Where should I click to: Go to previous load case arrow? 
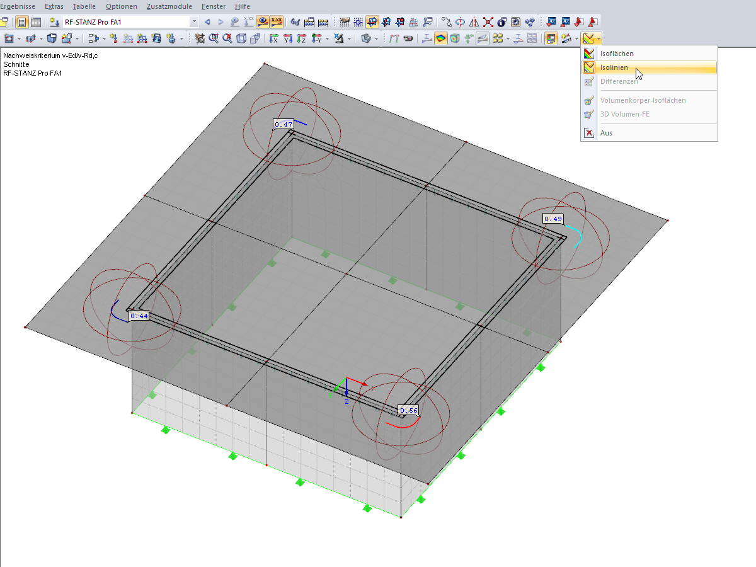point(207,22)
